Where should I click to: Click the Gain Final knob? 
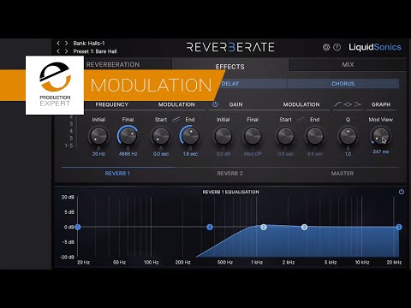coord(253,136)
